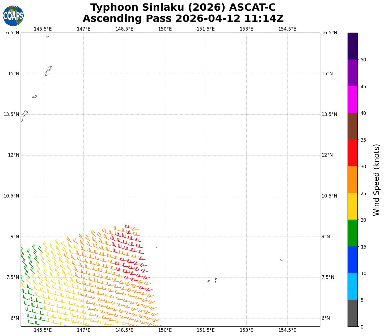Click the gray 0-5 knots colorbar segment
Screen dimensions: 384x336
tap(353, 313)
